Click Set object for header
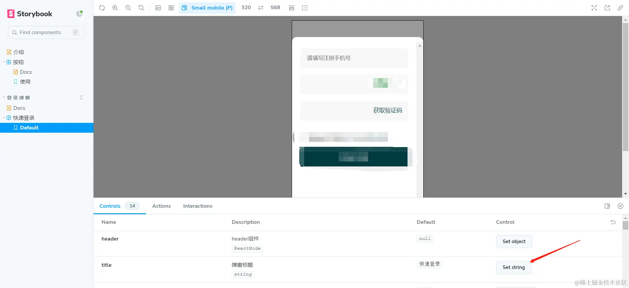 514,241
